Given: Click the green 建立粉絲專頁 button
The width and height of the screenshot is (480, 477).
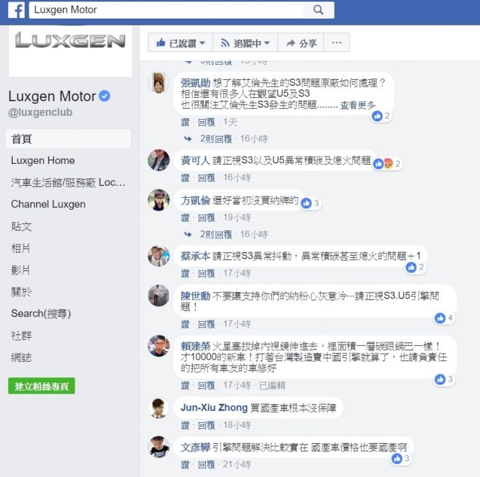Looking at the screenshot, I should (x=41, y=386).
